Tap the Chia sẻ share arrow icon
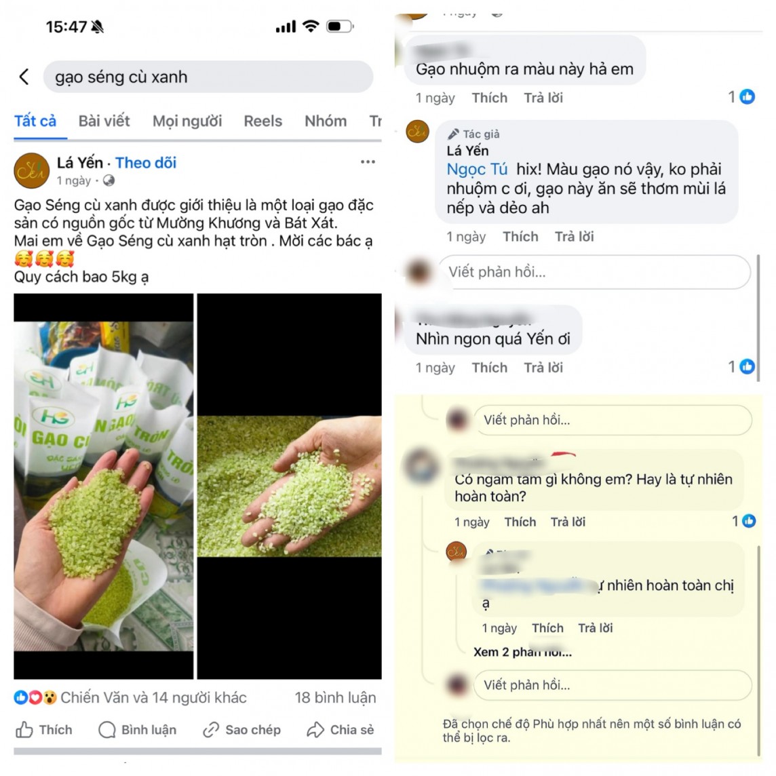 (x=315, y=729)
